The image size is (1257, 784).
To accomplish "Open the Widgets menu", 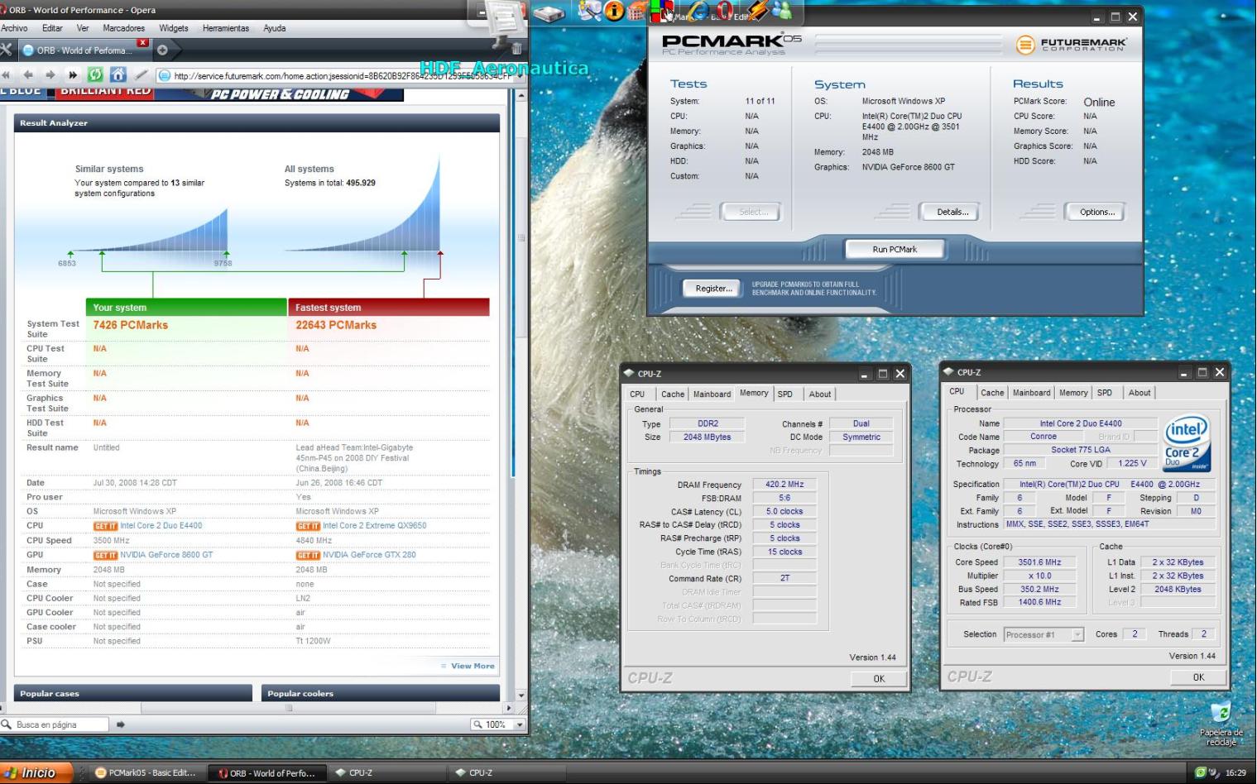I will pyautogui.click(x=173, y=28).
